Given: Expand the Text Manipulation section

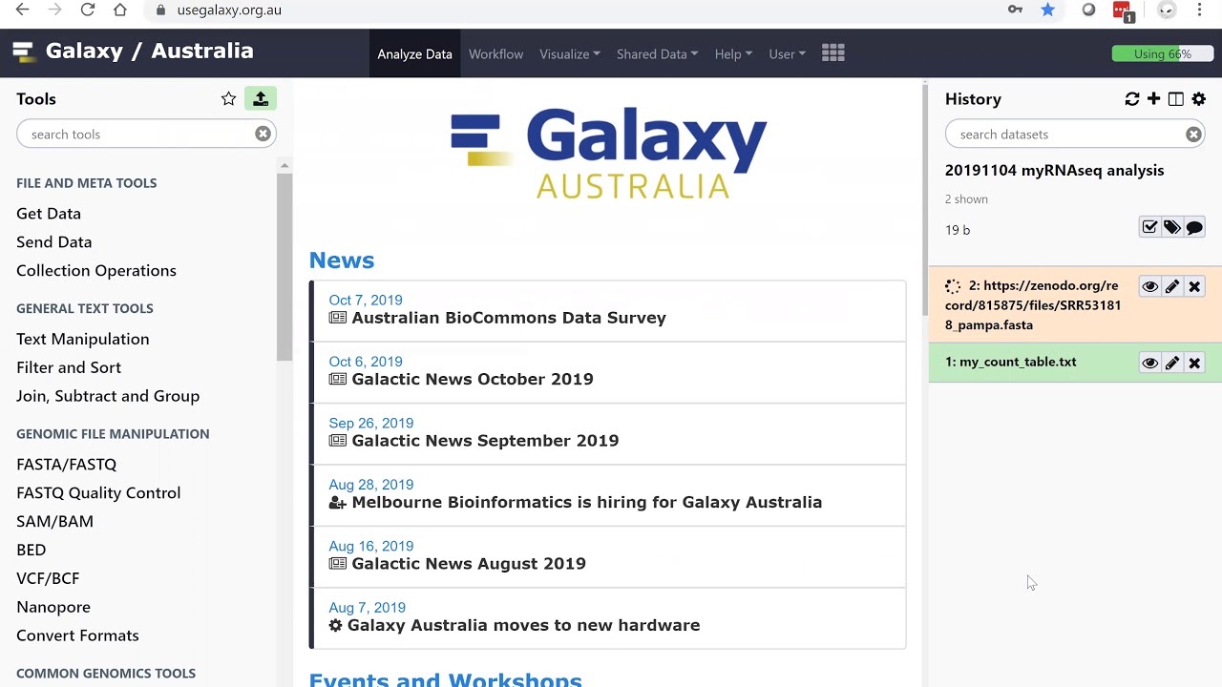Looking at the screenshot, I should (83, 339).
